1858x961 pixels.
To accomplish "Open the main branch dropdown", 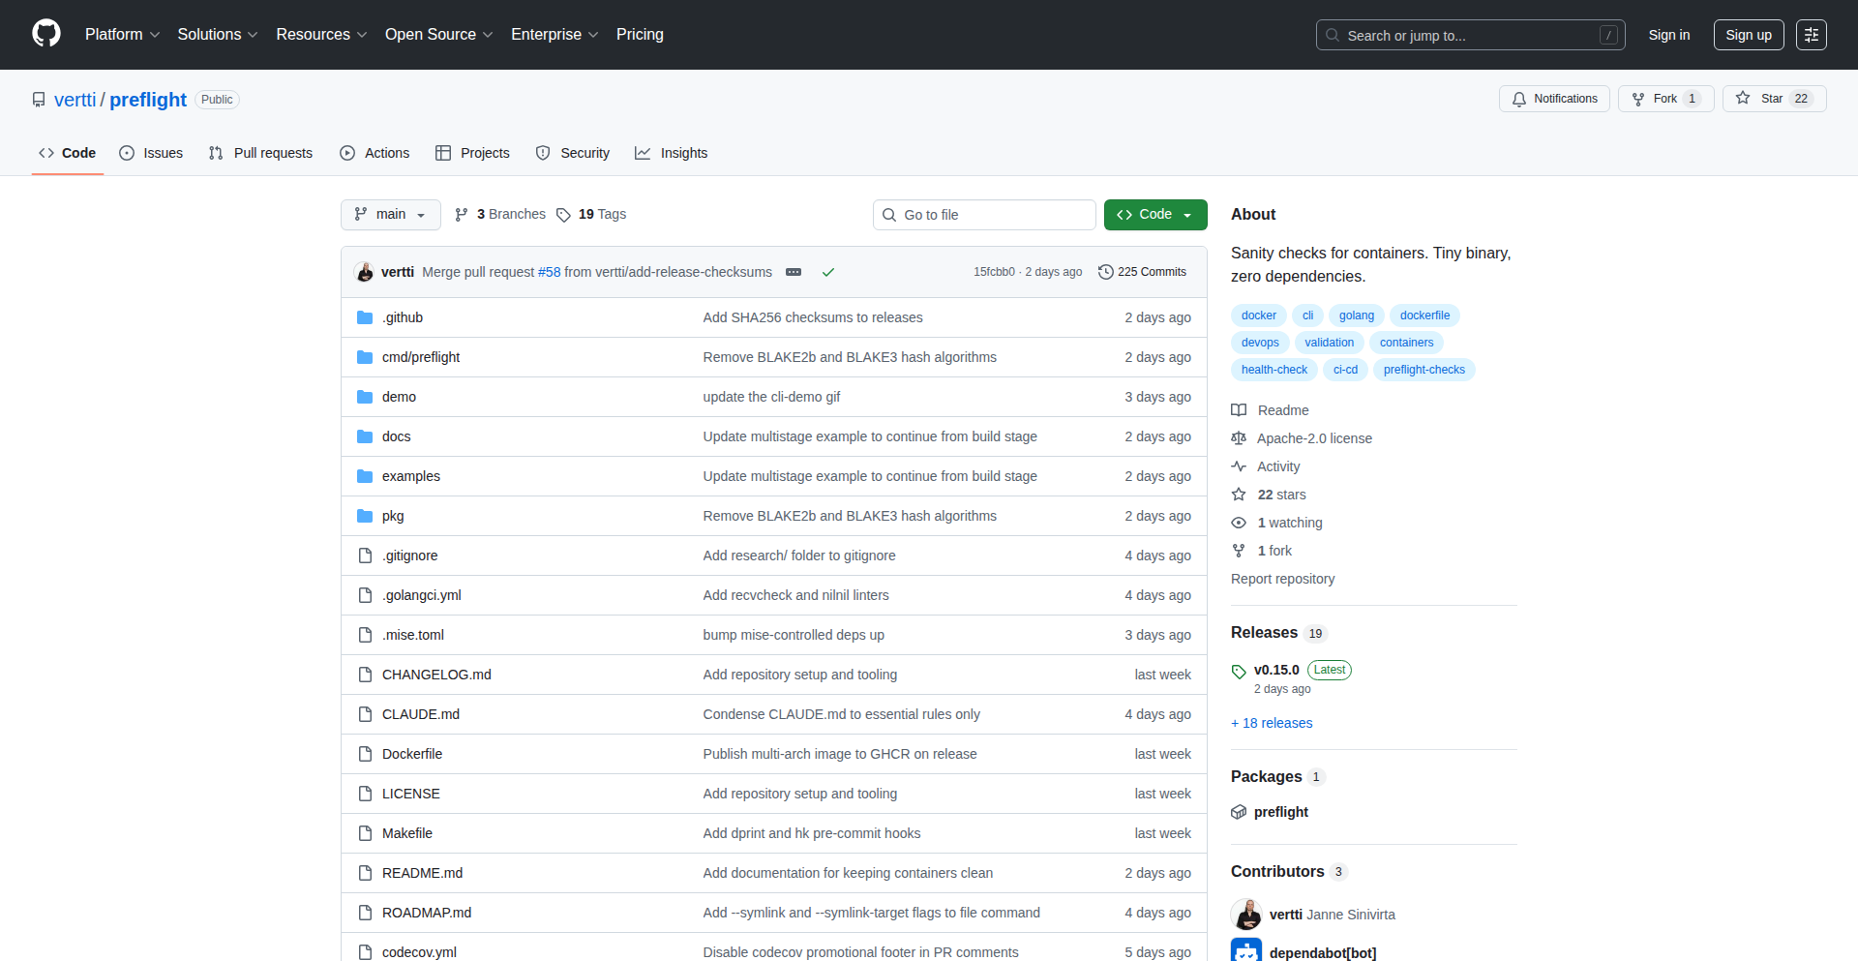I will click(390, 214).
